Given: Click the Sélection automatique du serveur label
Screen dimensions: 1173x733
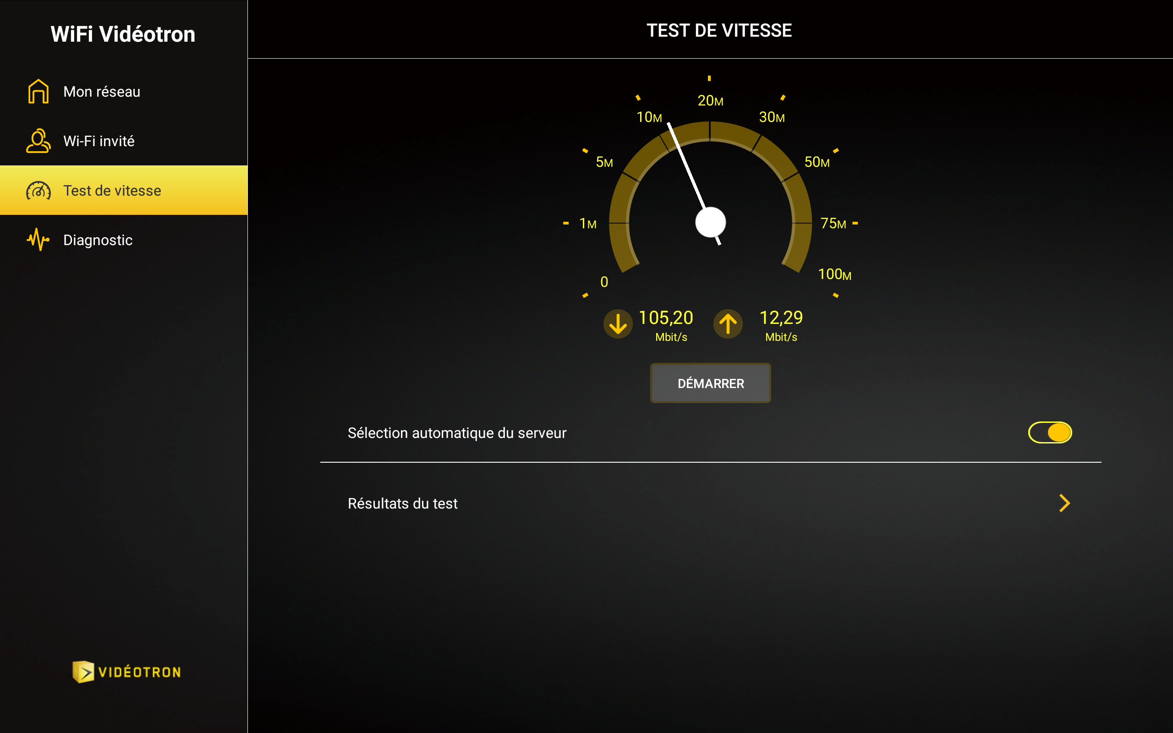Looking at the screenshot, I should (x=457, y=433).
